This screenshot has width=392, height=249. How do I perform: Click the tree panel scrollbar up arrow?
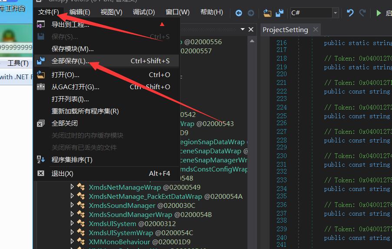tap(251, 40)
